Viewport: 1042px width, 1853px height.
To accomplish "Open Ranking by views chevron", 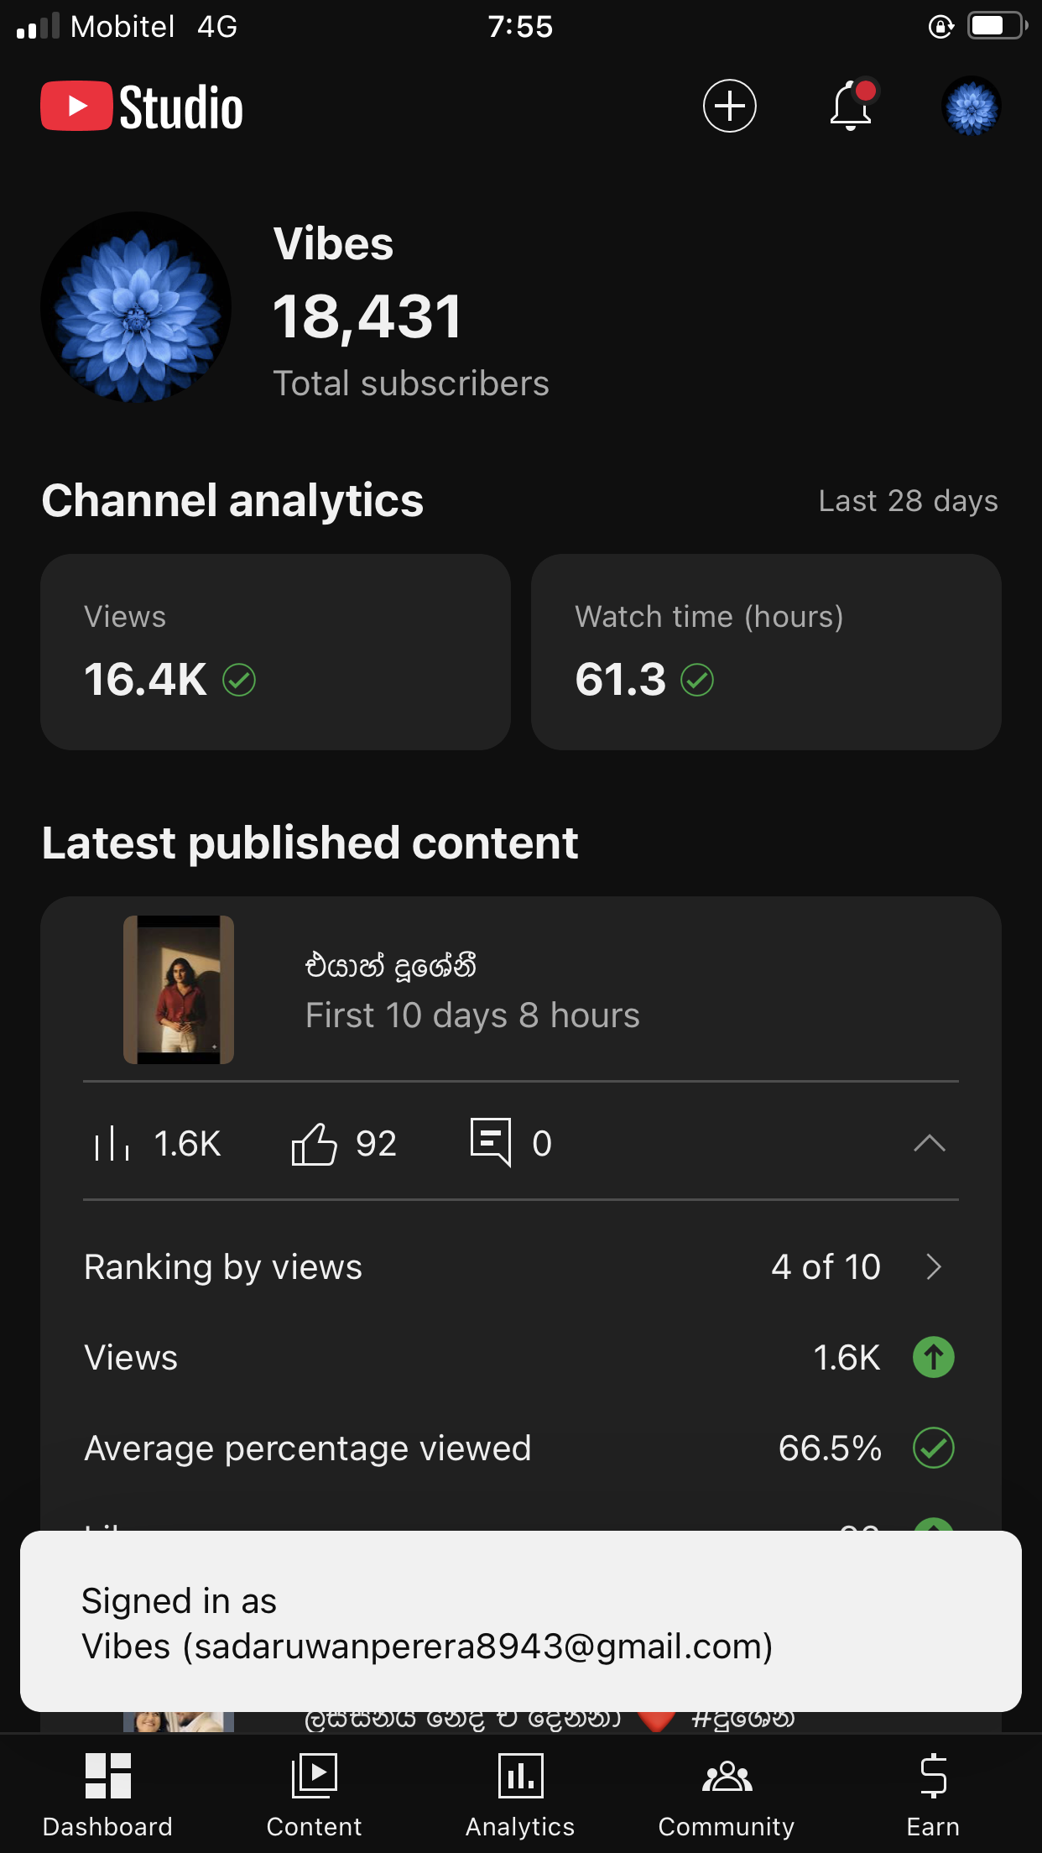I will (x=933, y=1266).
